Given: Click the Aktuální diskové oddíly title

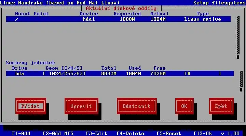Looking at the screenshot, I should 121,8.
